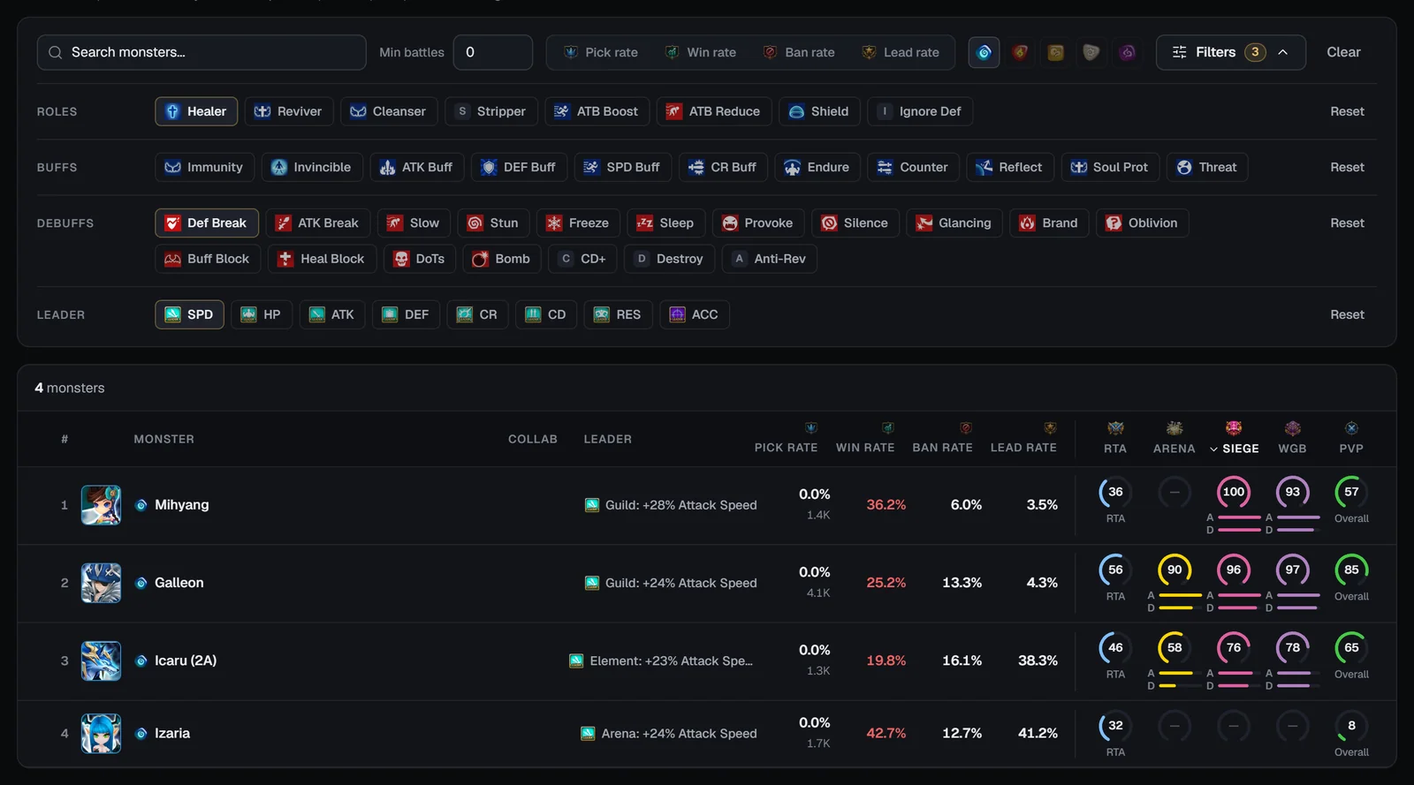Click the Siege column badge icon
Viewport: 1414px width, 785px height.
point(1234,428)
